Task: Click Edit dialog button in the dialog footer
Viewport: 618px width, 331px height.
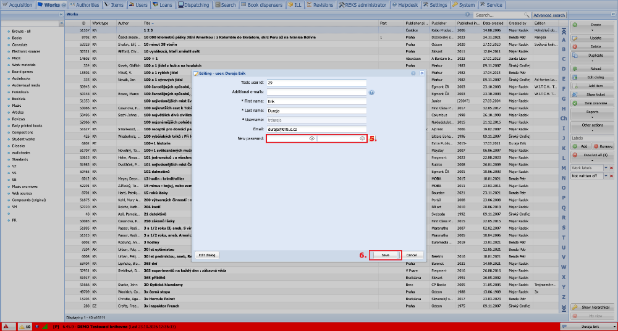Action: 207,255
